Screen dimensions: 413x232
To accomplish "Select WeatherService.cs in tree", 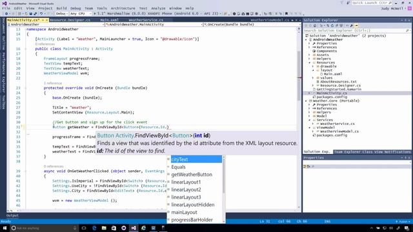I will coord(337,124).
